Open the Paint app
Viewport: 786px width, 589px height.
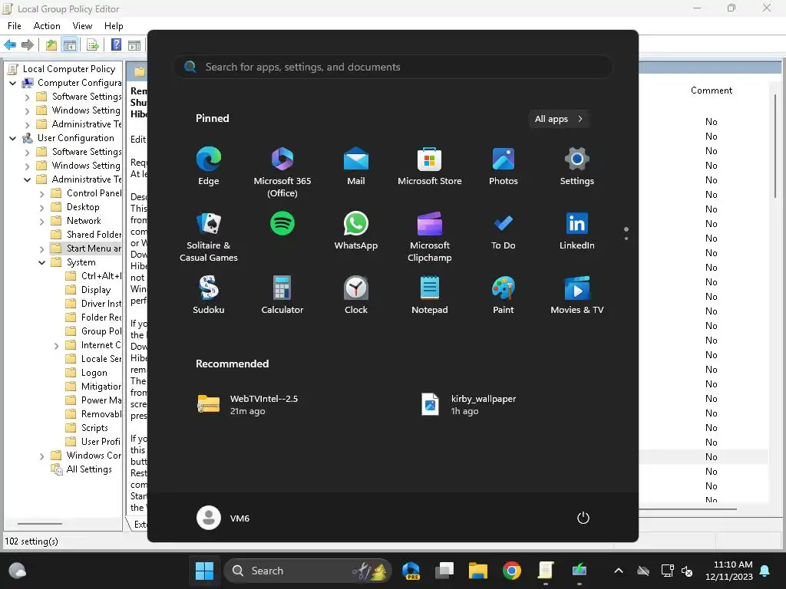click(504, 295)
